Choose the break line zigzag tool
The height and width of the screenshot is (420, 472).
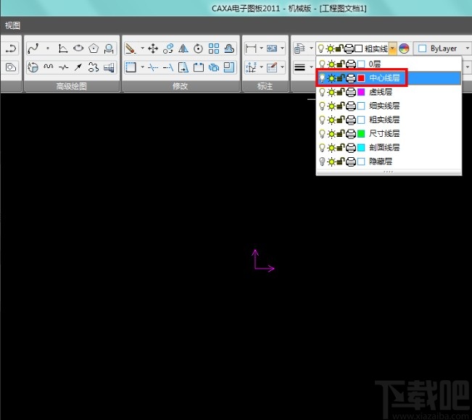pyautogui.click(x=63, y=67)
